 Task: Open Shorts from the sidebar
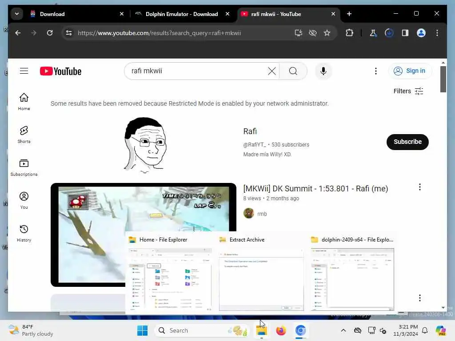point(24,135)
